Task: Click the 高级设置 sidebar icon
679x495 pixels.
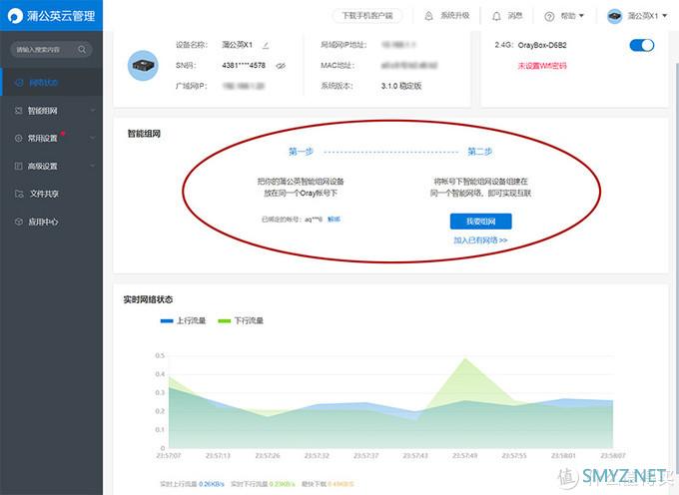Action: pos(18,166)
